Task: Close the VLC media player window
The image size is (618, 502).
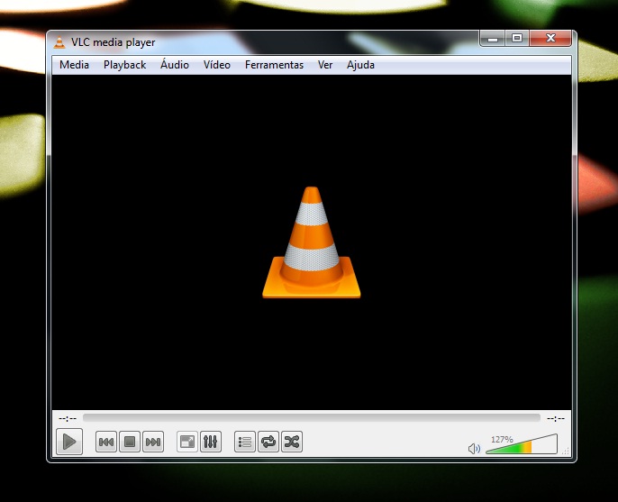Action: 550,38
